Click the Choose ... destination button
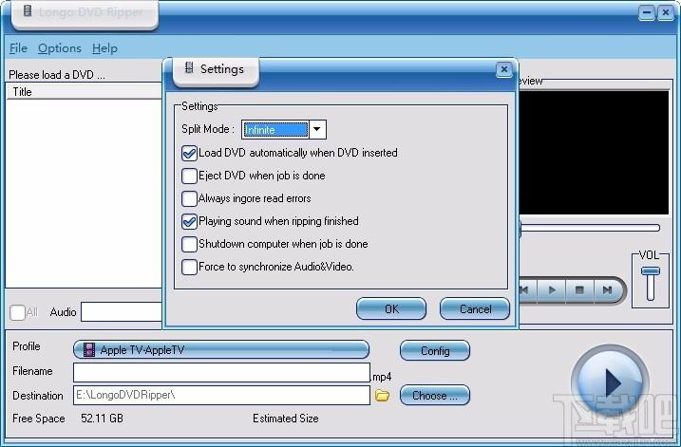 (x=435, y=396)
